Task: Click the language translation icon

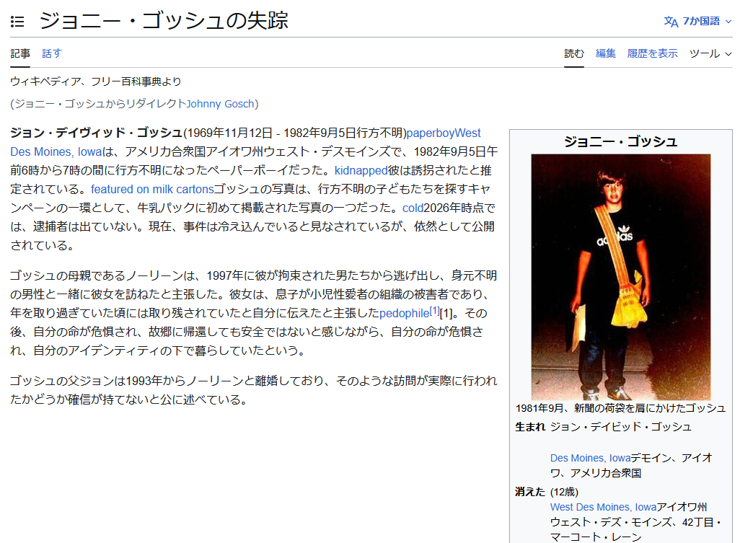Action: (671, 22)
